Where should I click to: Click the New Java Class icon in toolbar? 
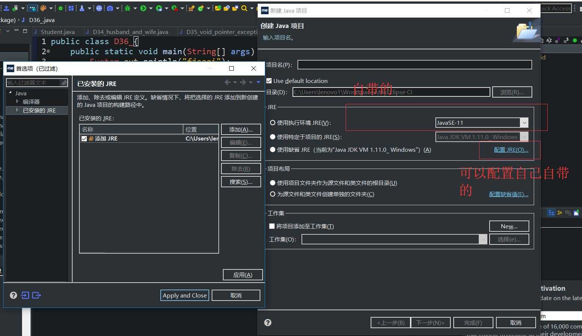pos(201,8)
